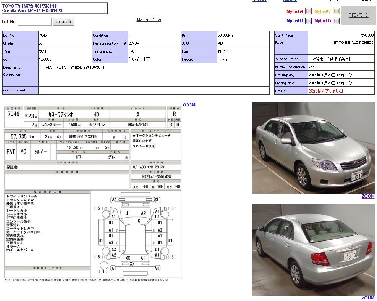Screen dimensions: 377x301
Task: Click ZOOM under the rear car photo
Action: click(x=368, y=298)
